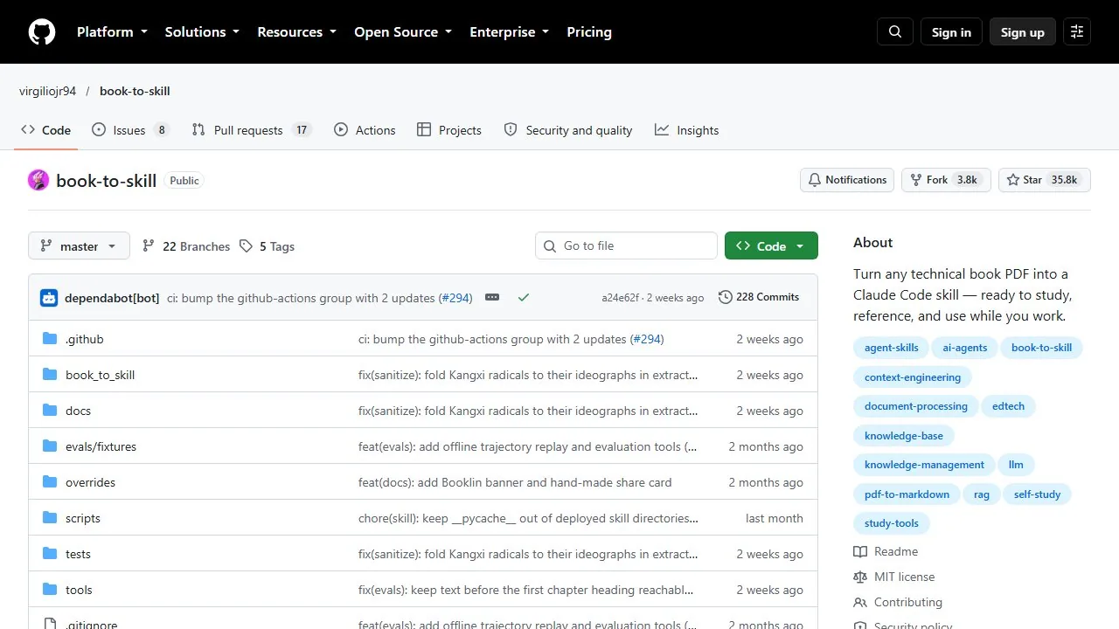Image resolution: width=1119 pixels, height=629 pixels.
Task: Open the 228 Commits history link
Action: point(759,297)
